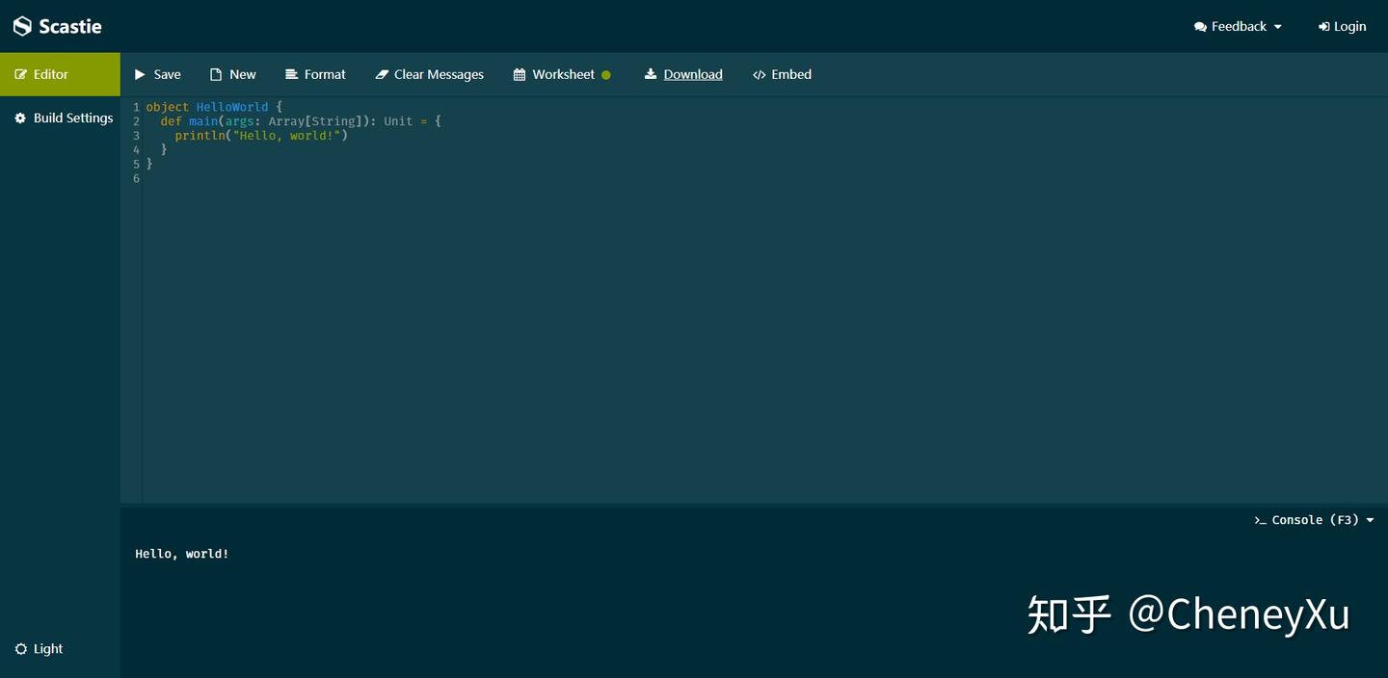Clear Messages using the eraser icon

(382, 74)
